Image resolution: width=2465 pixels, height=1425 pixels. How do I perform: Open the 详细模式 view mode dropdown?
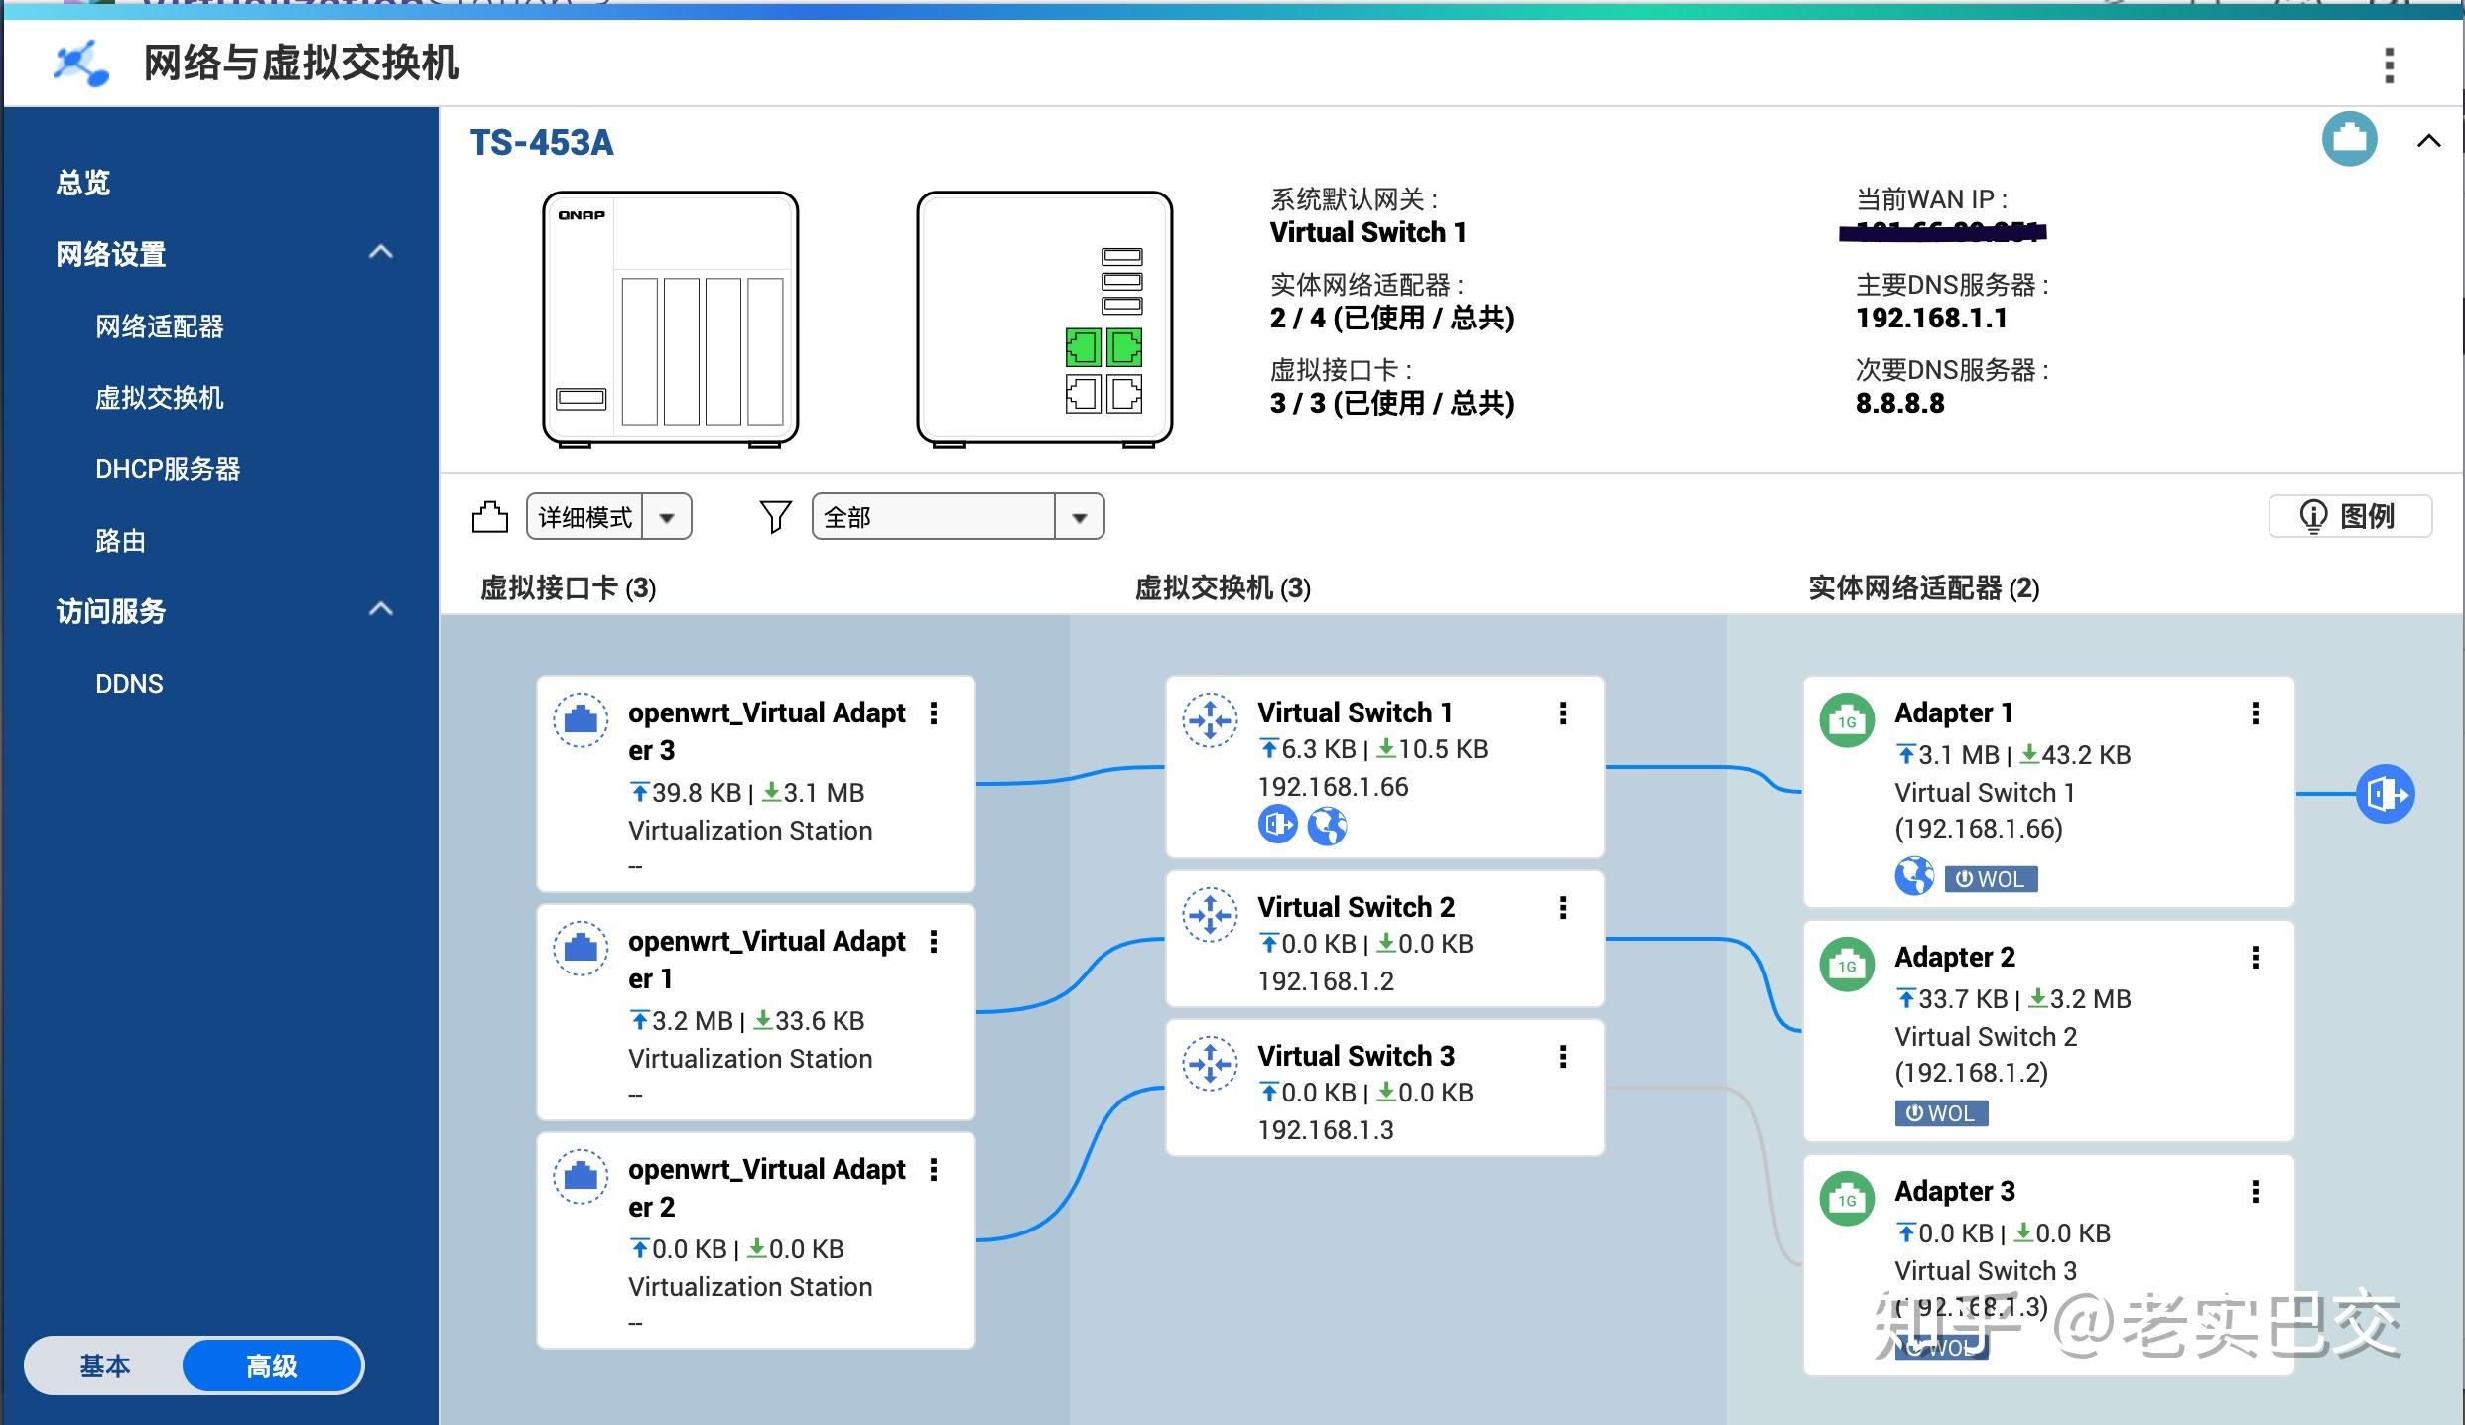[608, 516]
